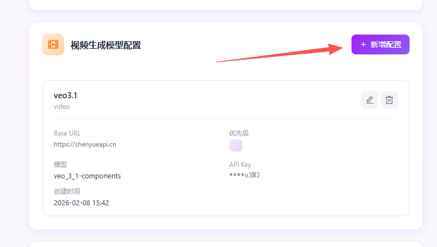Click the "API Key" field label

point(240,165)
